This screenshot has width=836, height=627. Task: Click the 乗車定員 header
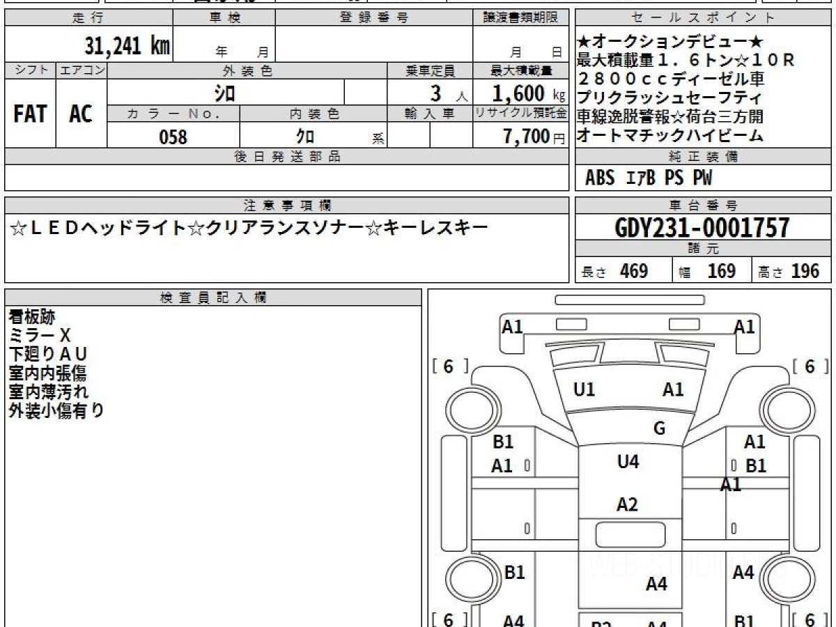(430, 70)
